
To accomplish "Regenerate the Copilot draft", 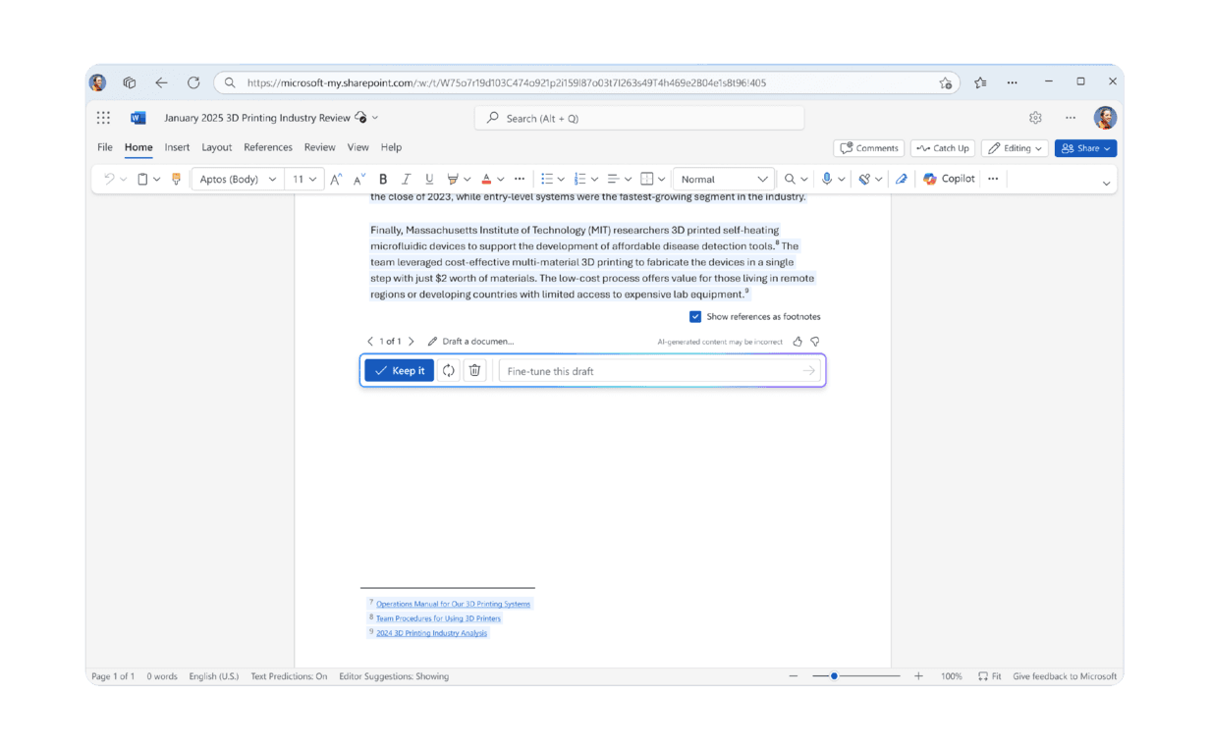I will tap(449, 370).
